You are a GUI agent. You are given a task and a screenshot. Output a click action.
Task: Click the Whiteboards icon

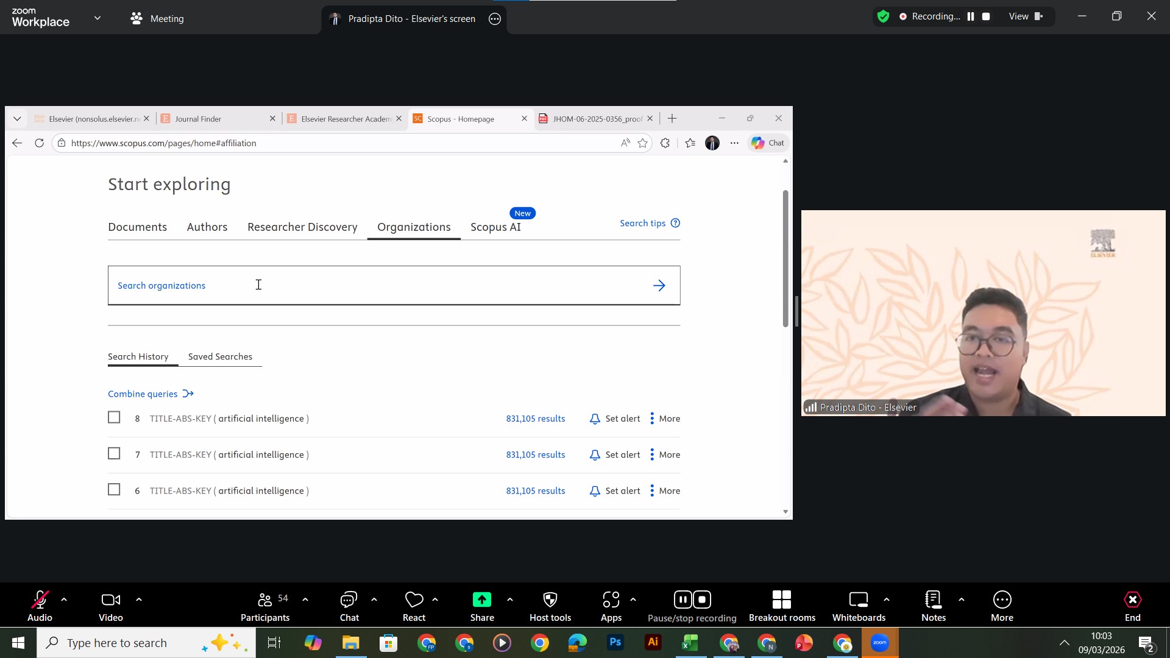(858, 600)
